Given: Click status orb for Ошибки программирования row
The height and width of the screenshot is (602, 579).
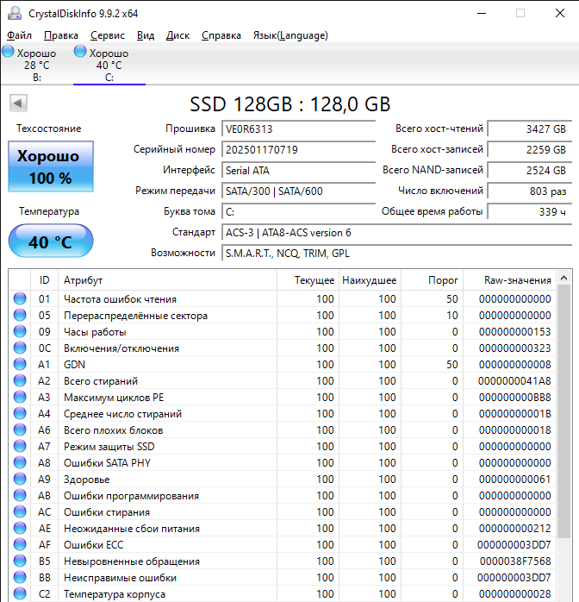Looking at the screenshot, I should coord(20,495).
